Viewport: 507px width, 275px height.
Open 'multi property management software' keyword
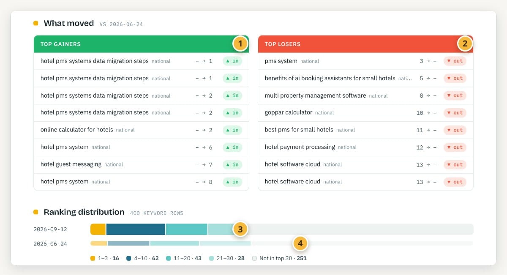pos(316,95)
